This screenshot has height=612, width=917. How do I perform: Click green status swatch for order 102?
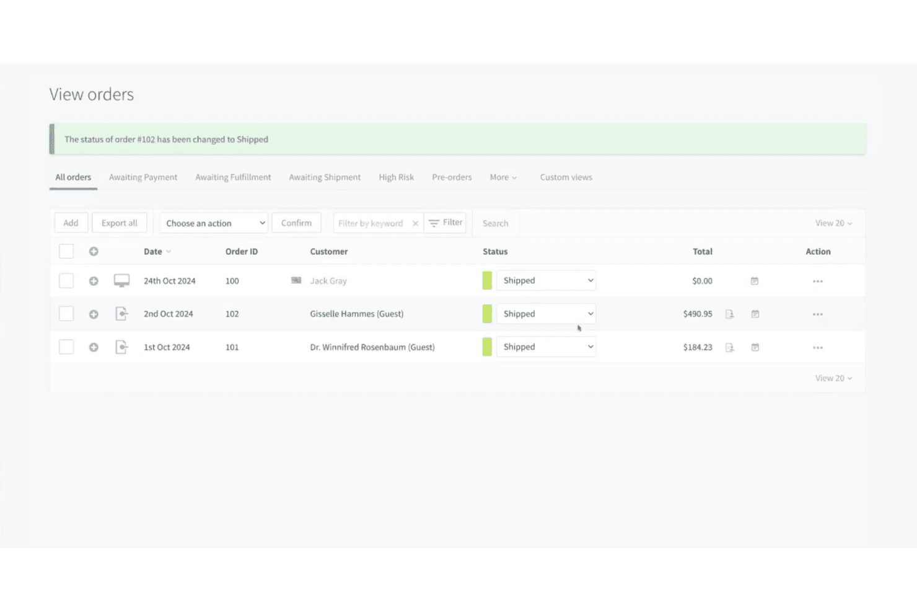(x=487, y=314)
